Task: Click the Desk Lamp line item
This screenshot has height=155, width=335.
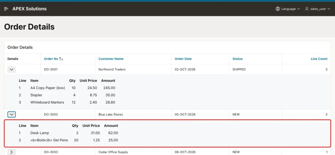Action: (40, 133)
